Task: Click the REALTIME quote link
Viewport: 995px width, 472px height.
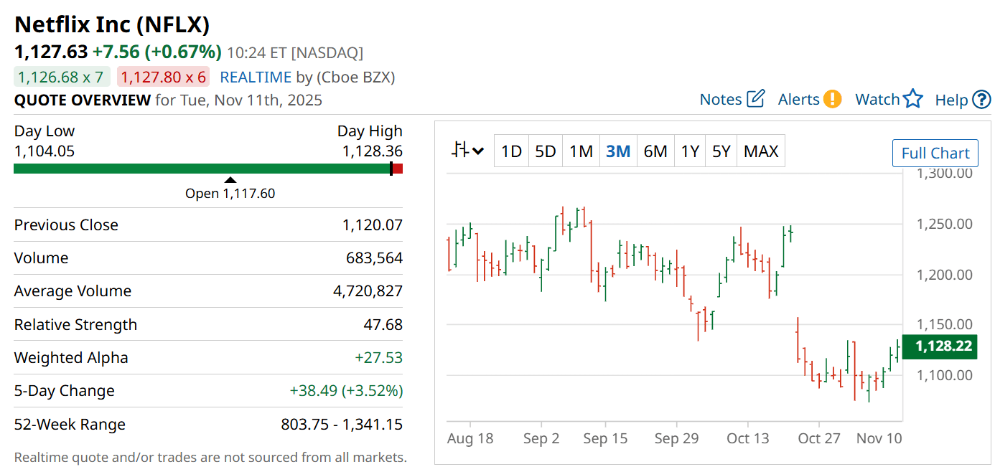Action: click(256, 77)
